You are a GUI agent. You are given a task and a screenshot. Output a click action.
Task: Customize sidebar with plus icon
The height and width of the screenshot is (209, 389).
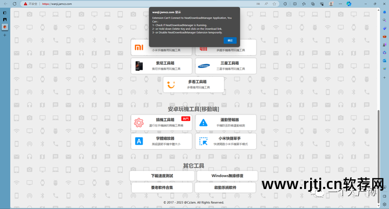pyautogui.click(x=384, y=78)
